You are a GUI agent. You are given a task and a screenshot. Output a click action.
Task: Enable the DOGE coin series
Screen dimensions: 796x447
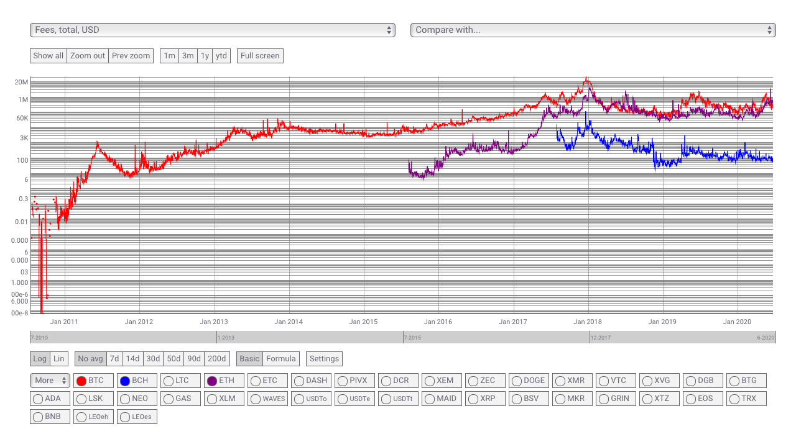[529, 381]
